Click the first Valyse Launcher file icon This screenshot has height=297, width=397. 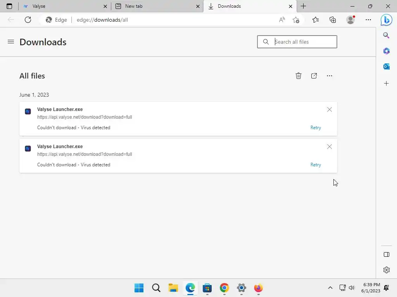[x=28, y=111]
